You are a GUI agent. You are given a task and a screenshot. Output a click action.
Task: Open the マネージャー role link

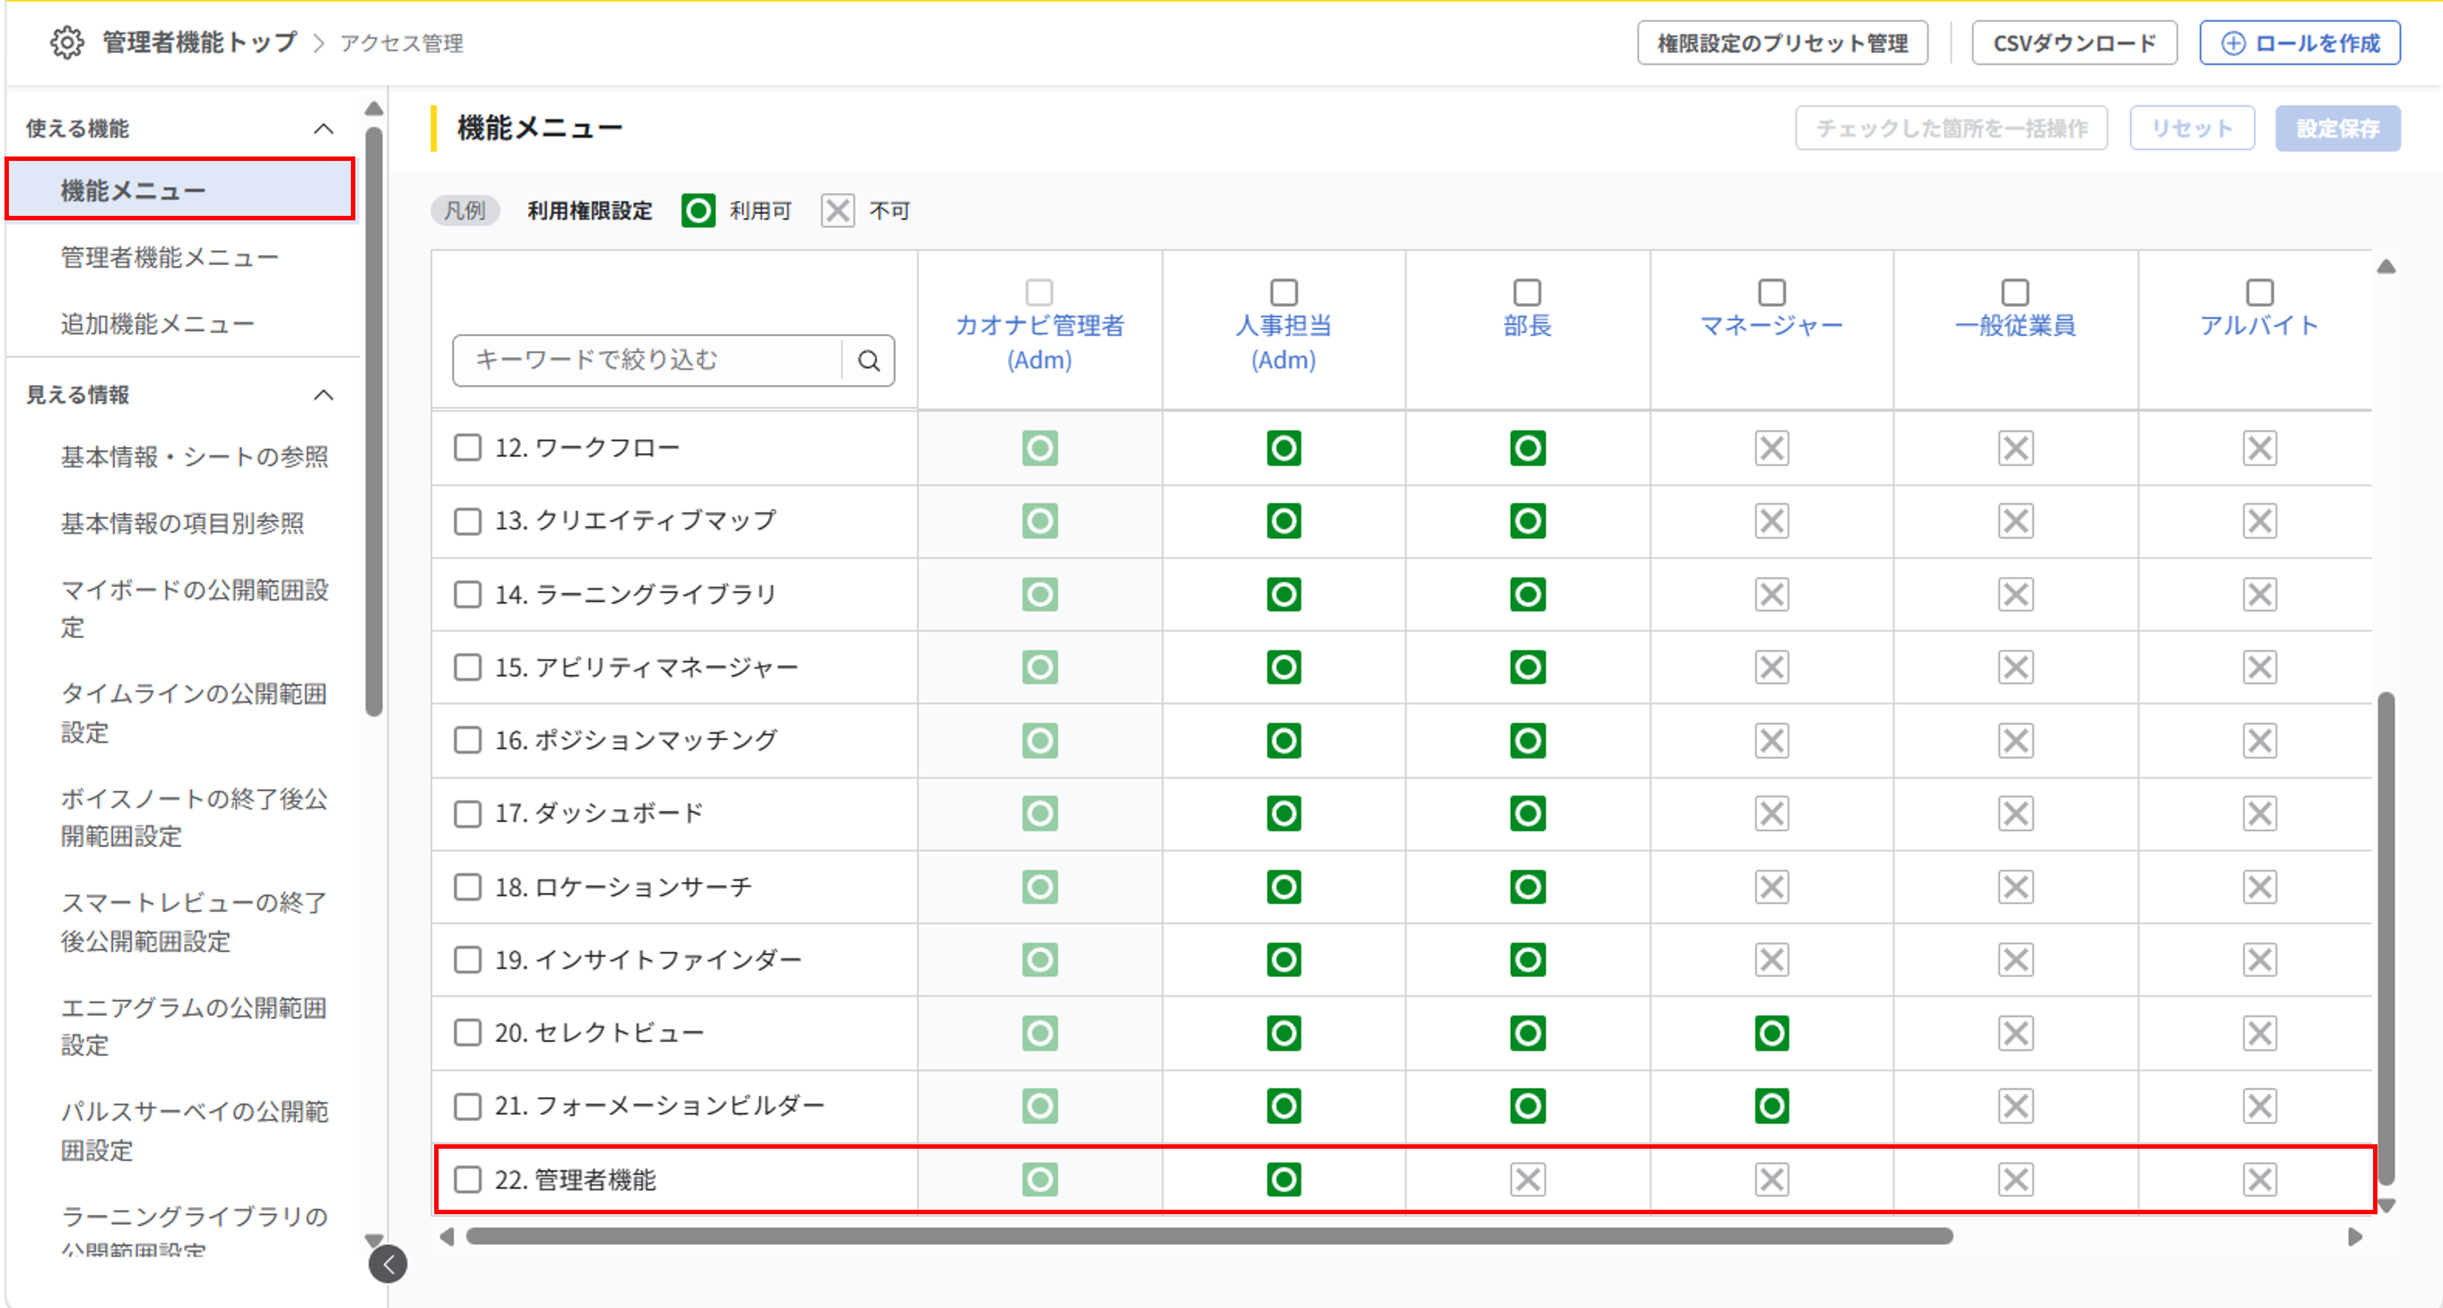coord(1772,325)
